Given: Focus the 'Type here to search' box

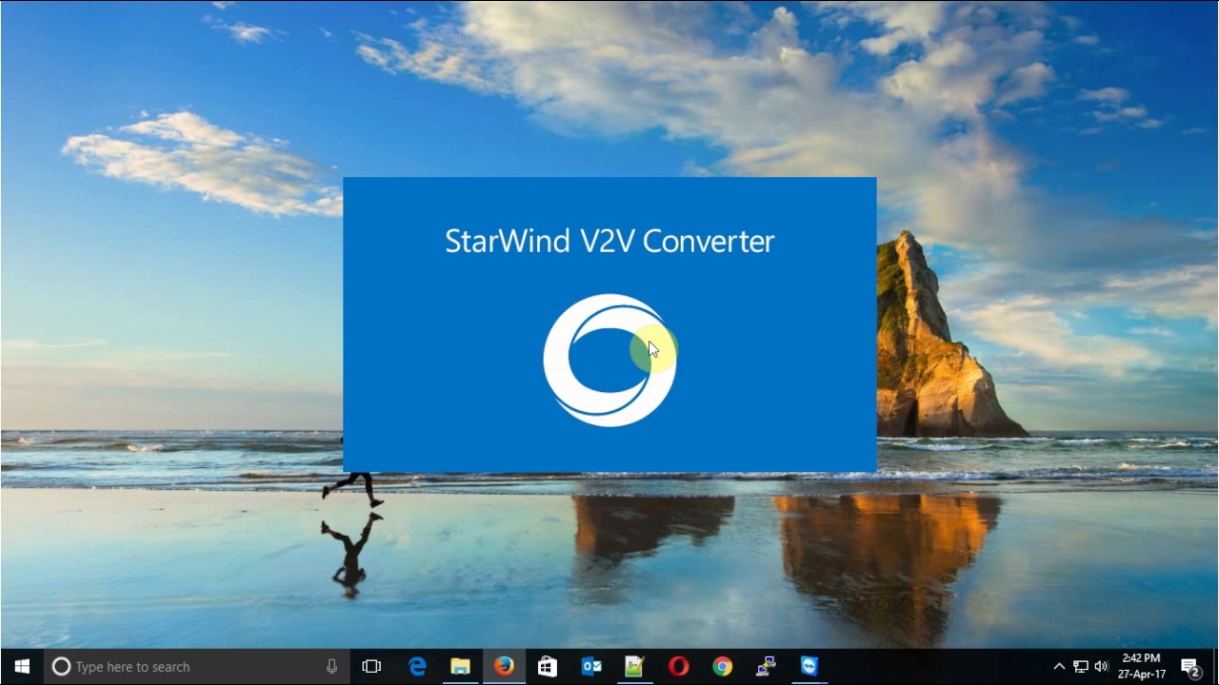Looking at the screenshot, I should coord(198,667).
